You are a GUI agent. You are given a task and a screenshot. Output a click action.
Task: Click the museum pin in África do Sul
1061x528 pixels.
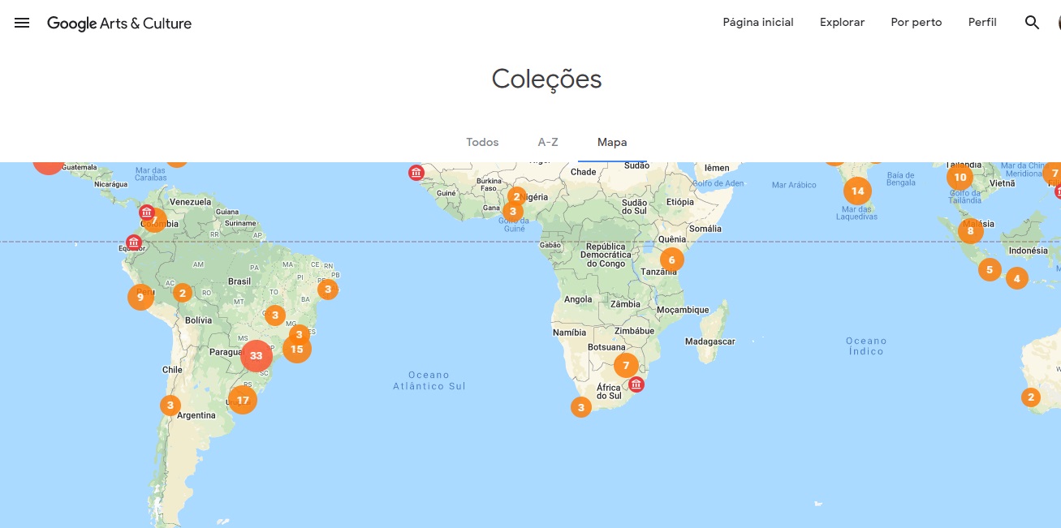[636, 384]
